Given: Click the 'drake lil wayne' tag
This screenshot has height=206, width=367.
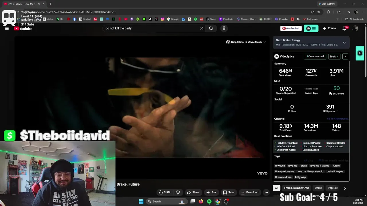Looking at the screenshot, I should pyautogui.click(x=335, y=171).
